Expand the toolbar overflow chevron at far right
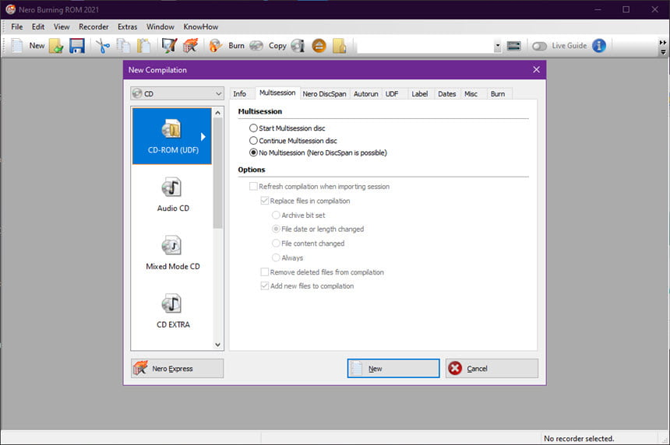Image resolution: width=670 pixels, height=445 pixels. point(663,43)
